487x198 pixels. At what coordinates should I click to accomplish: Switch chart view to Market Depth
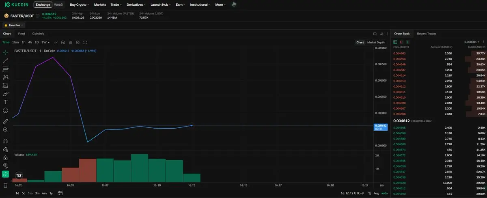click(376, 42)
